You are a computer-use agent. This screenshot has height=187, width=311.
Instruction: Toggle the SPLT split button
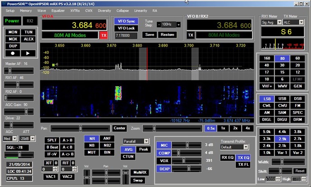(52, 140)
